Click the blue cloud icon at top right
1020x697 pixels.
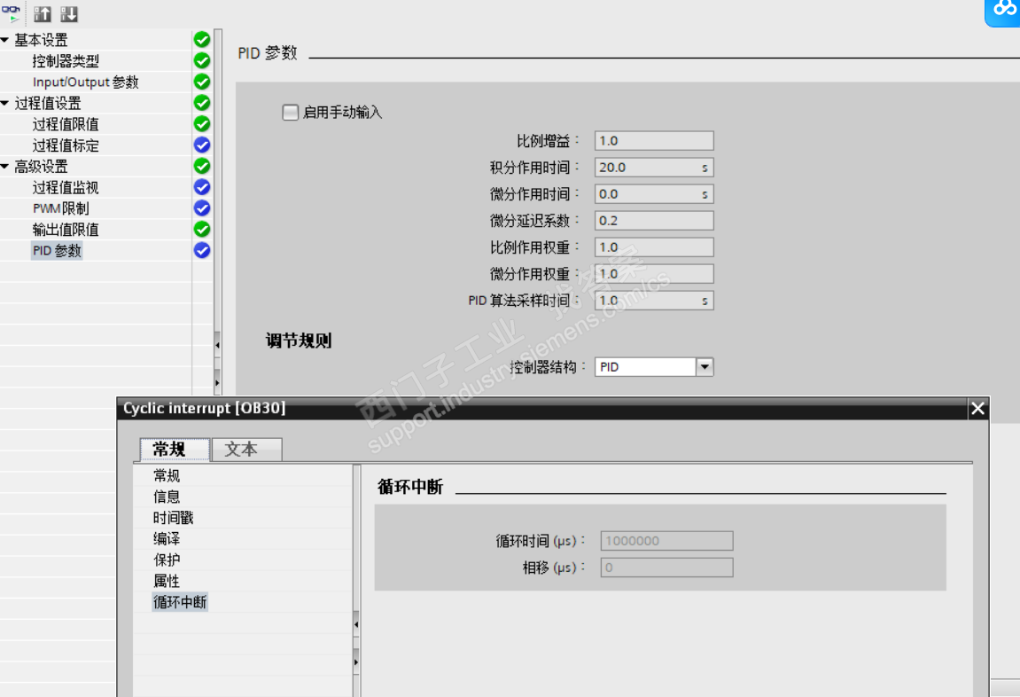tap(1003, 12)
